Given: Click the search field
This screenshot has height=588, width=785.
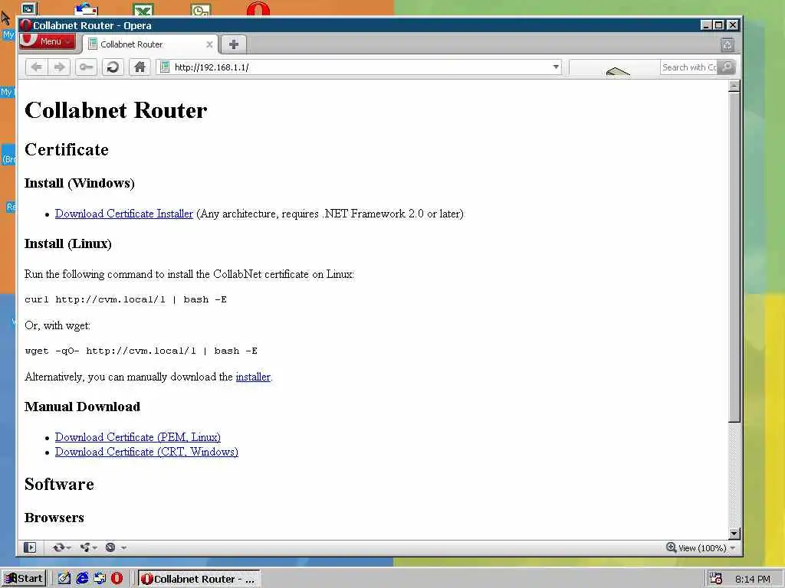Looking at the screenshot, I should [689, 67].
